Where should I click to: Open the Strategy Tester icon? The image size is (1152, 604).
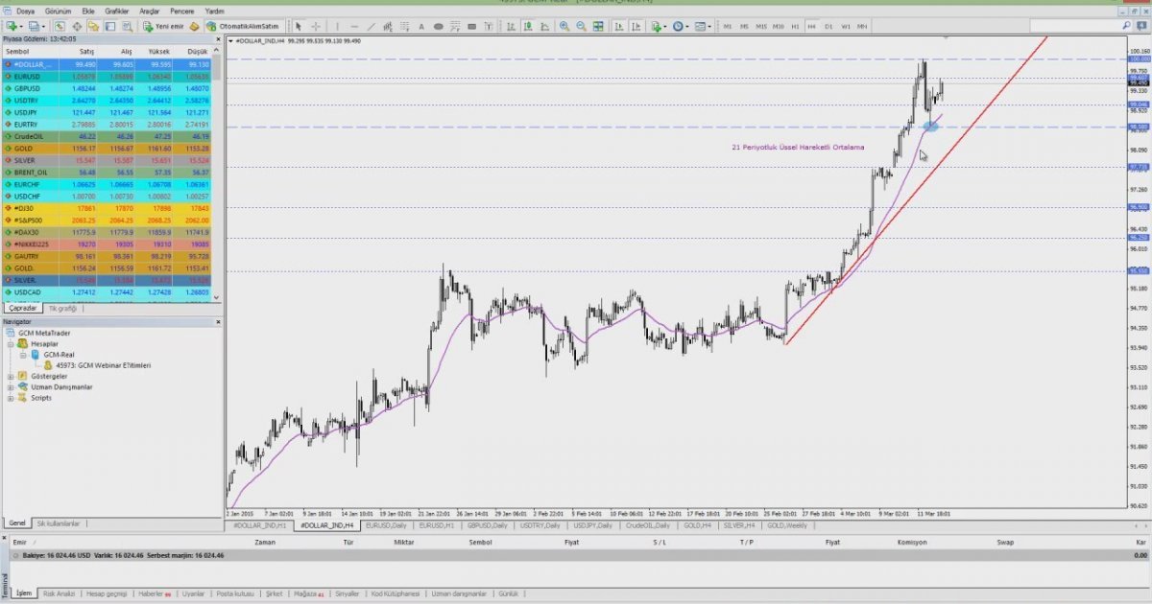click(127, 27)
